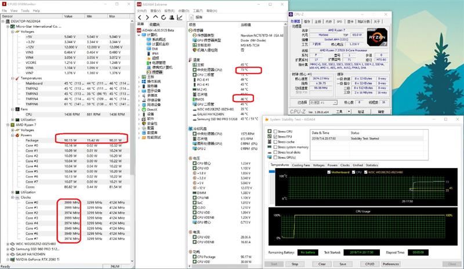
Task: Click the NVIDIA GeForce RTX 2080 Ti icon
Action: coord(12,260)
